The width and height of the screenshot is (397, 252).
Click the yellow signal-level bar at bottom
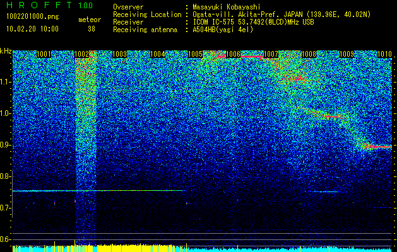136,248
